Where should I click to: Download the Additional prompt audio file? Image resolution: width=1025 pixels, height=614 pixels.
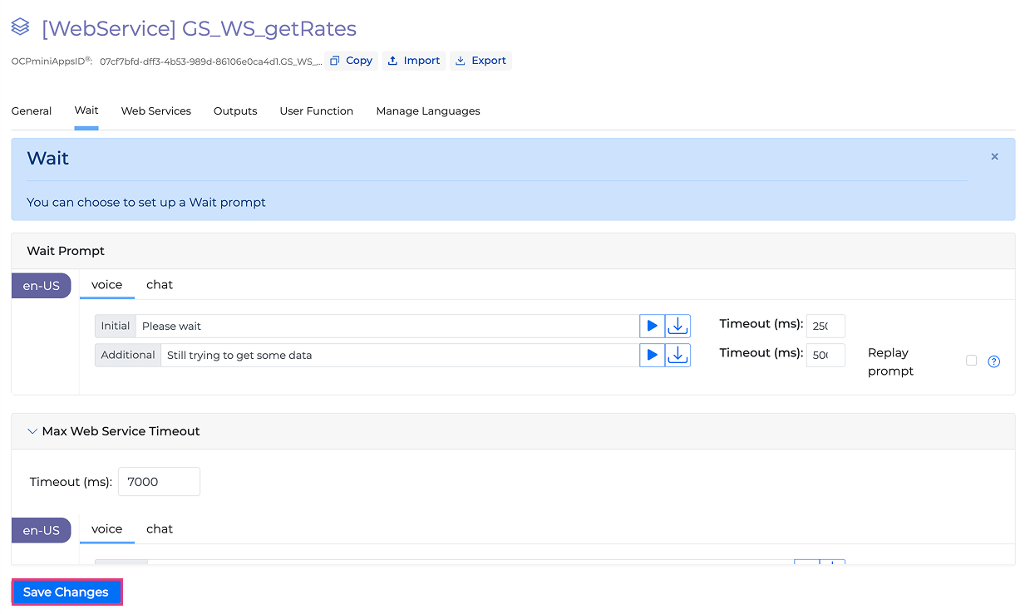(x=678, y=355)
